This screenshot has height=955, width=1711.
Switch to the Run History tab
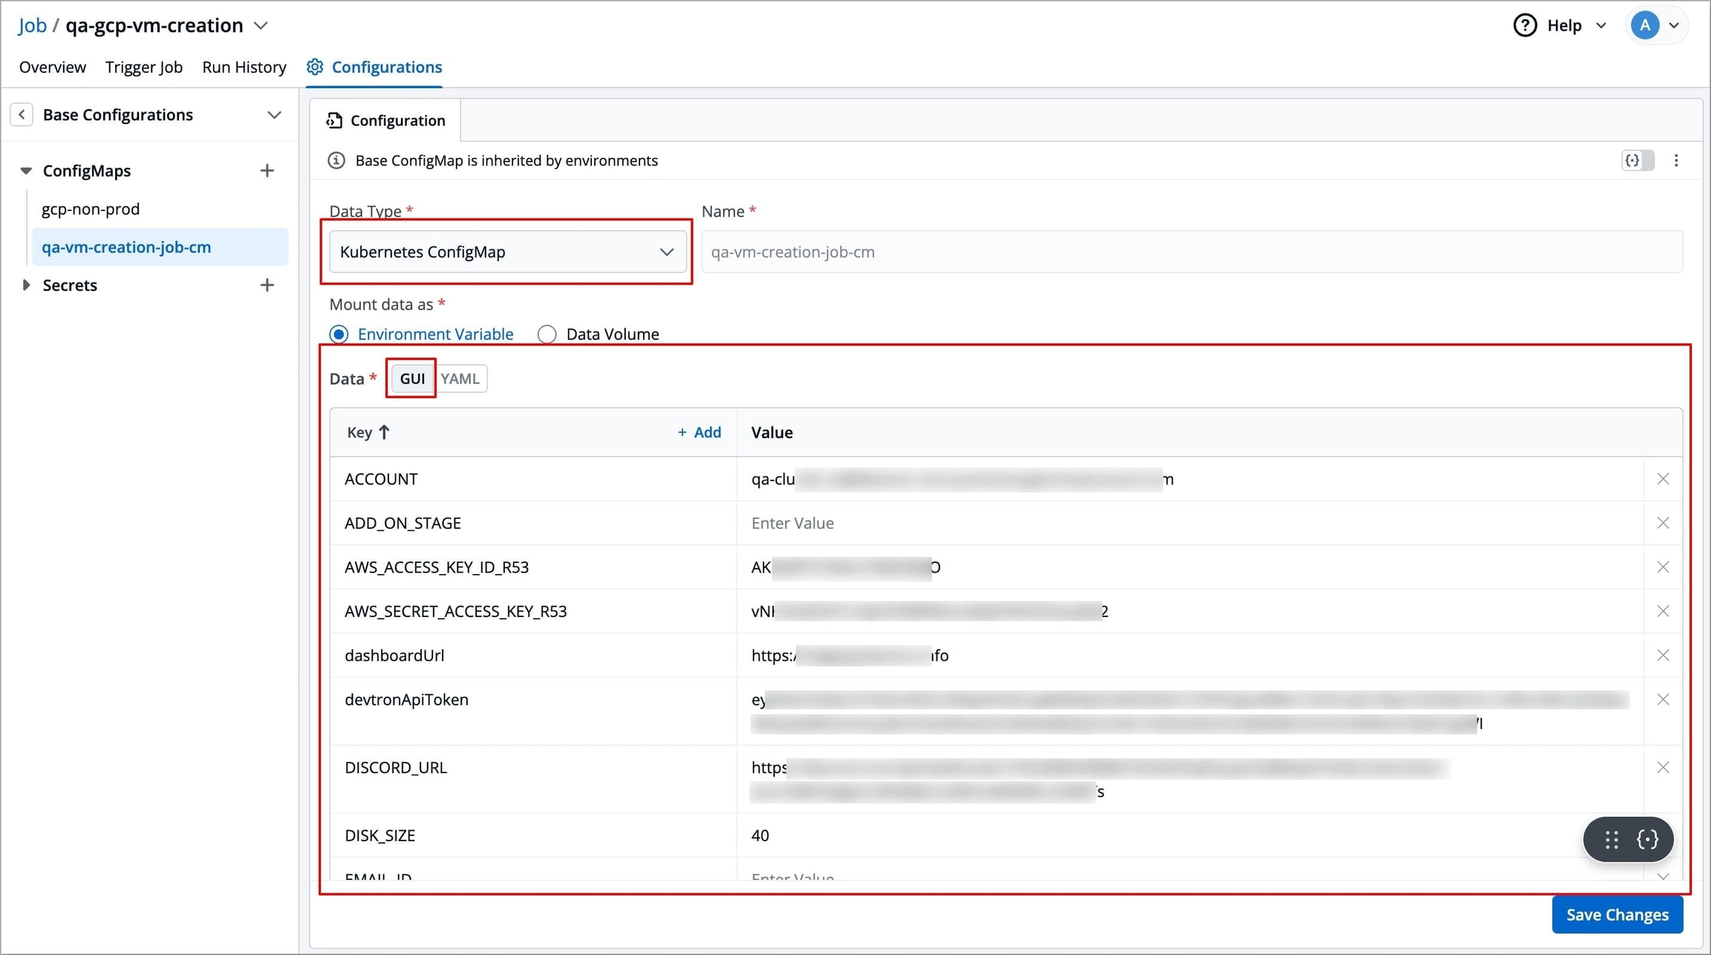click(244, 67)
